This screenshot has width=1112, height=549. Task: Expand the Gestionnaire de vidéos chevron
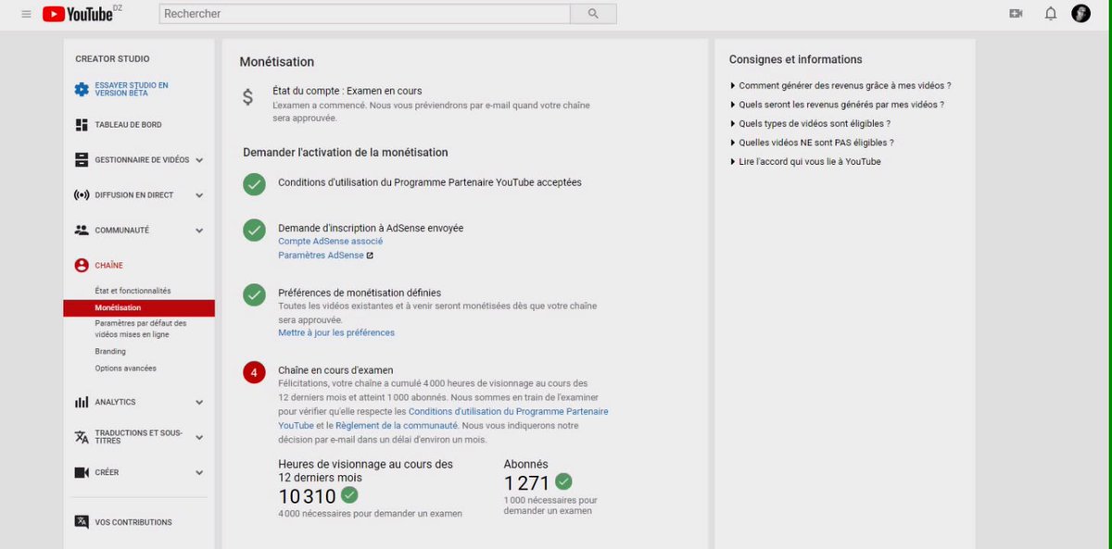(199, 160)
